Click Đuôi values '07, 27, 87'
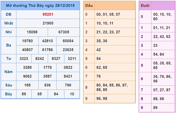This screenshot has height=113, width=176. click(x=162, y=90)
